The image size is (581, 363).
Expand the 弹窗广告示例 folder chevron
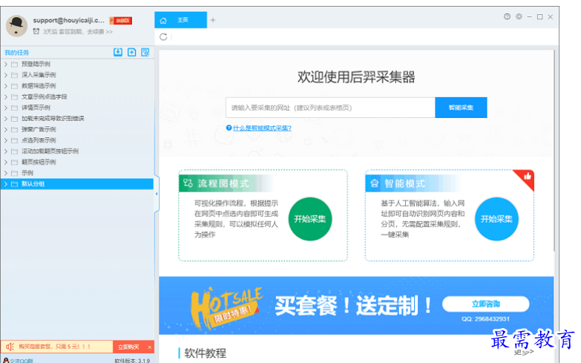tap(5, 129)
